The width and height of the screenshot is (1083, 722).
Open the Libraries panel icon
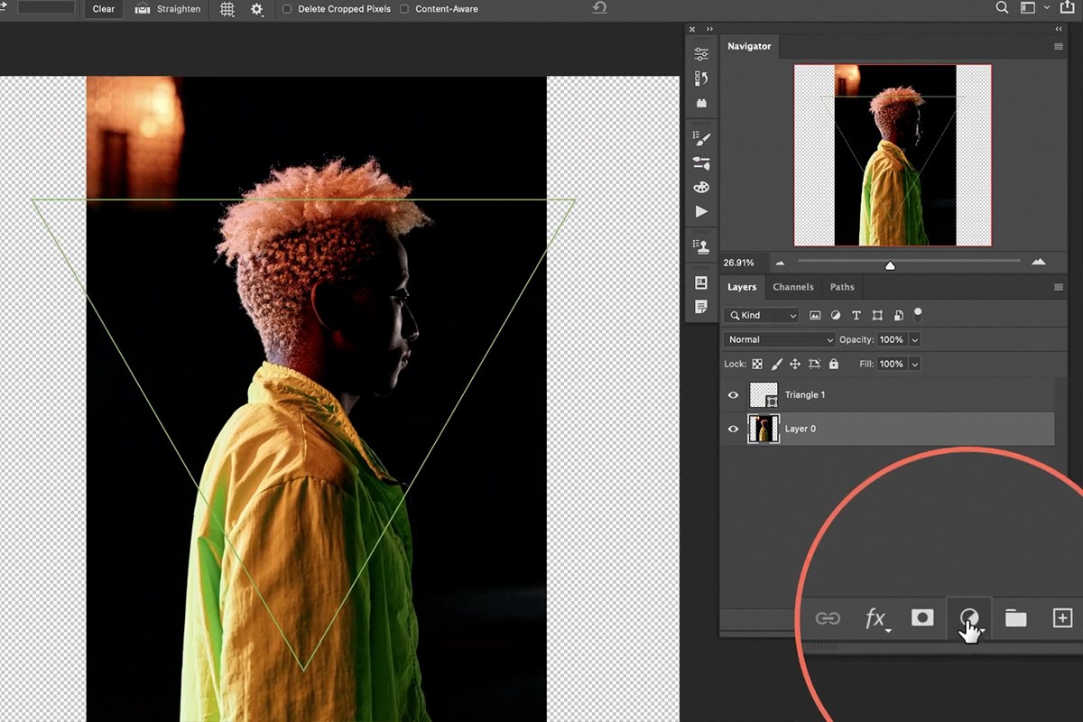click(701, 103)
